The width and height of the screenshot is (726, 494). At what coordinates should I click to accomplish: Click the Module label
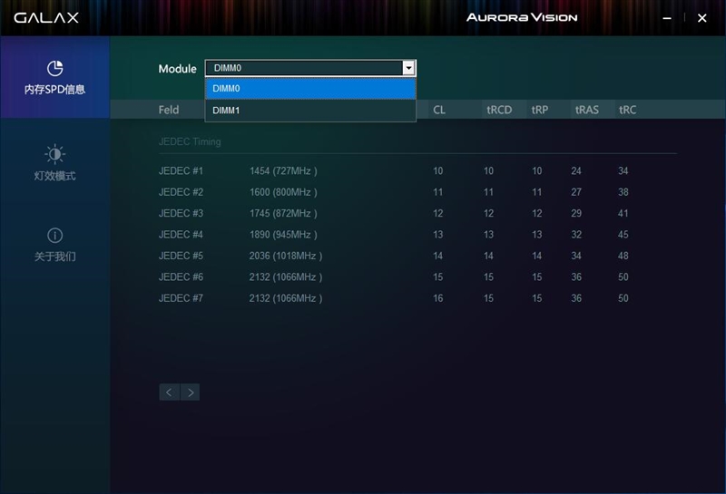(177, 69)
